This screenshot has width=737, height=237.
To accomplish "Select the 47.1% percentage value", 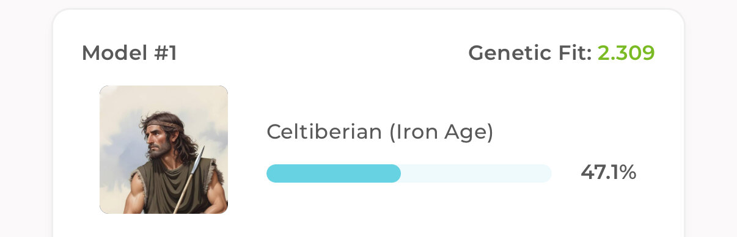I will pos(609,173).
